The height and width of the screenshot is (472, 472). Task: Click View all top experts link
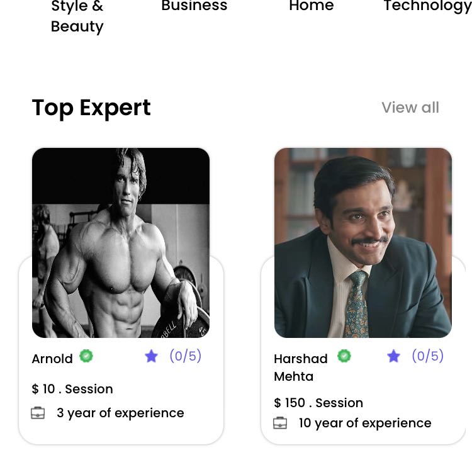tap(410, 108)
